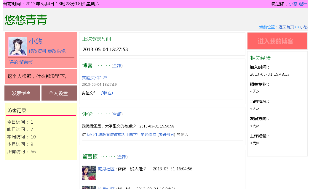
Task: Select the 工作经验 label
Action: 260,136
